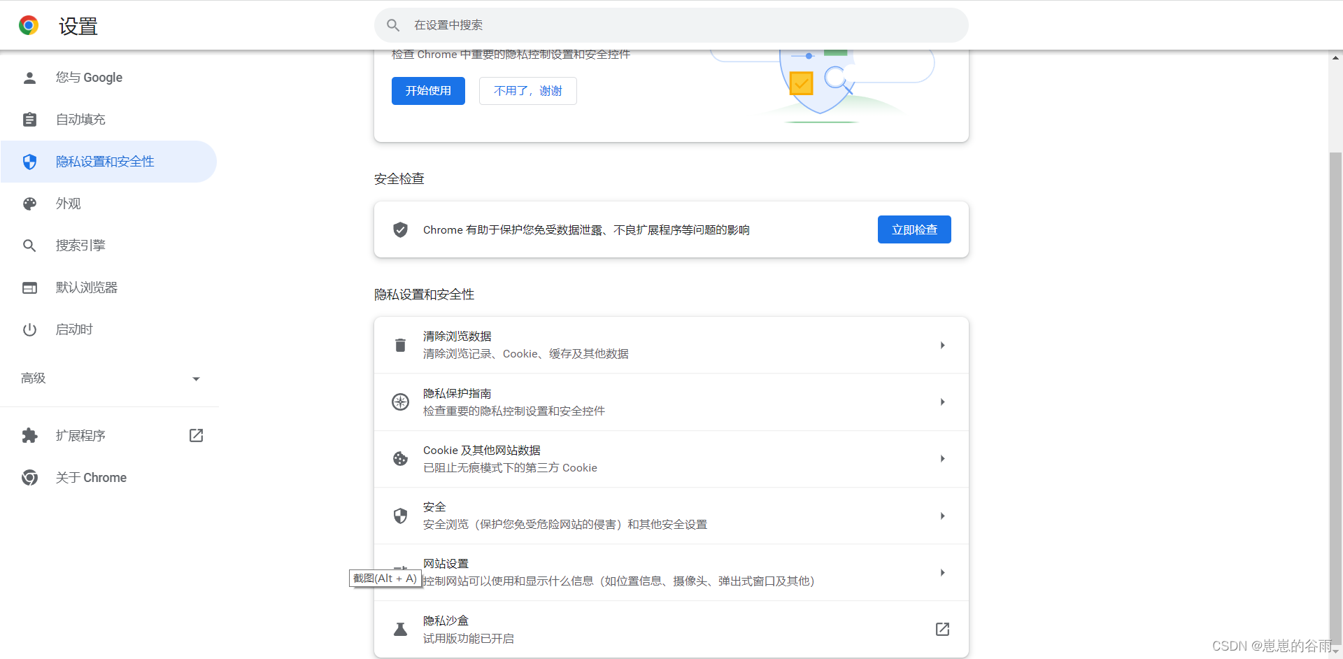This screenshot has height=659, width=1343.
Task: Click the palette icon for 外观
Action: point(29,204)
